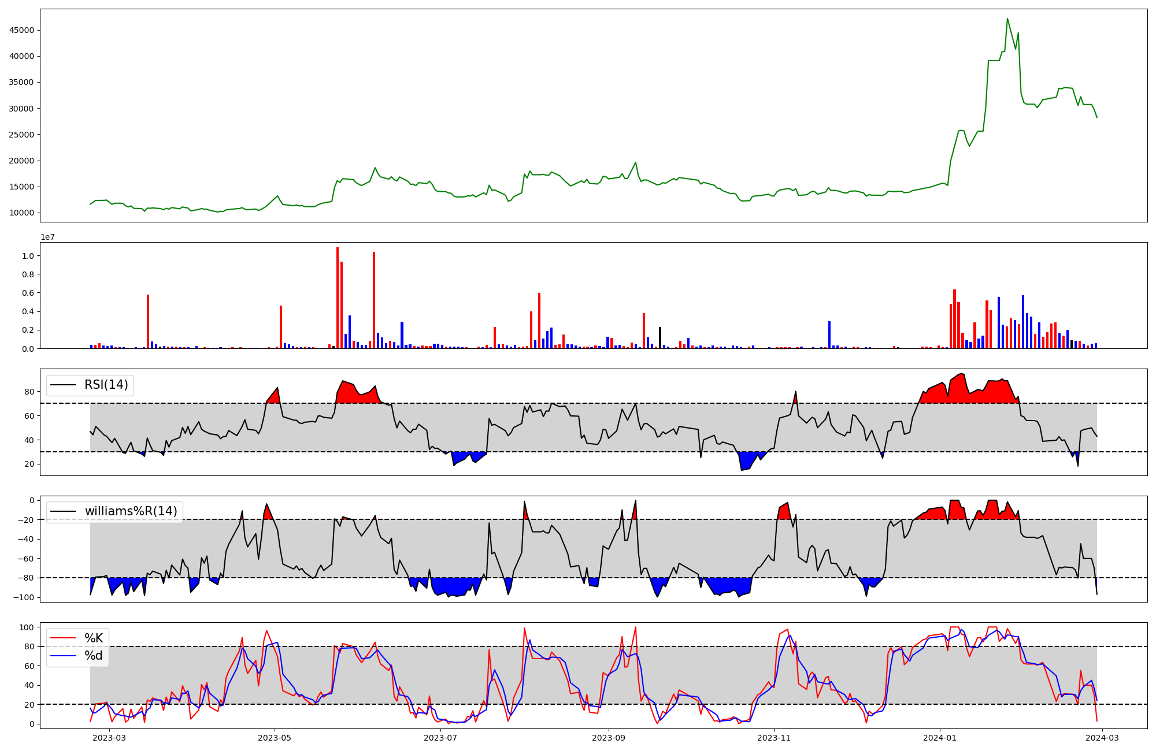Click the RSI(14) legend label
The width and height of the screenshot is (1156, 751).
[x=106, y=385]
